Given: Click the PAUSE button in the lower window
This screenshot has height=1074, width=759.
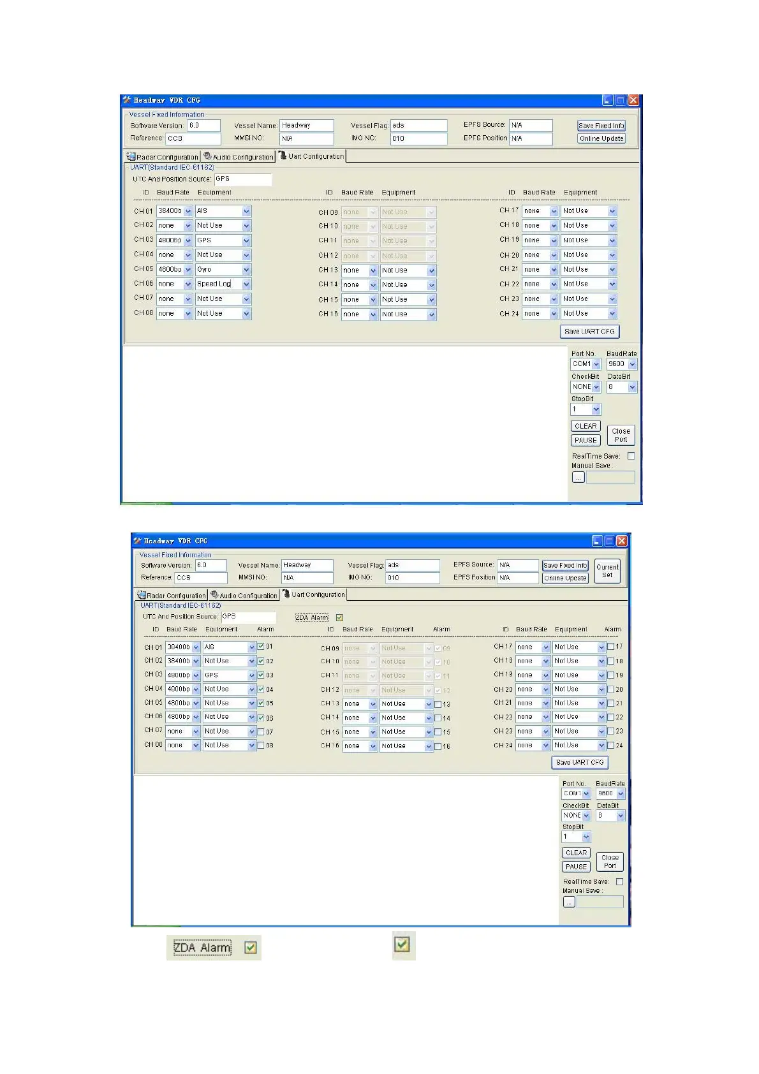Looking at the screenshot, I should [576, 867].
